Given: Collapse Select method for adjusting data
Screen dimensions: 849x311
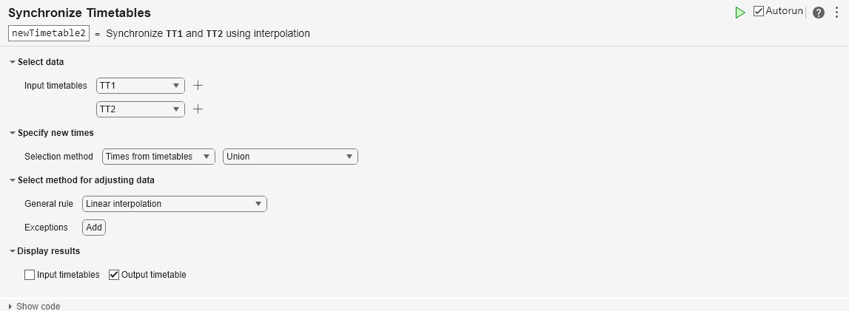Looking at the screenshot, I should (x=13, y=180).
